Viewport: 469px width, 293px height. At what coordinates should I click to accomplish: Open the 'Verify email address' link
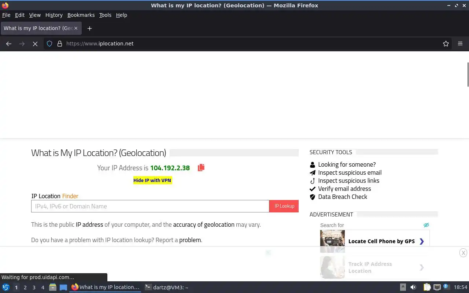344,189
